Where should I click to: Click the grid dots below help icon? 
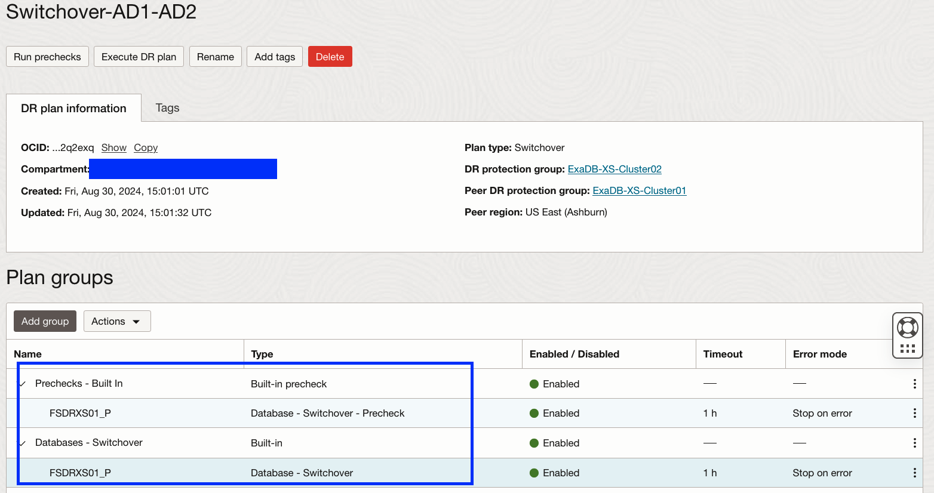[x=907, y=349]
